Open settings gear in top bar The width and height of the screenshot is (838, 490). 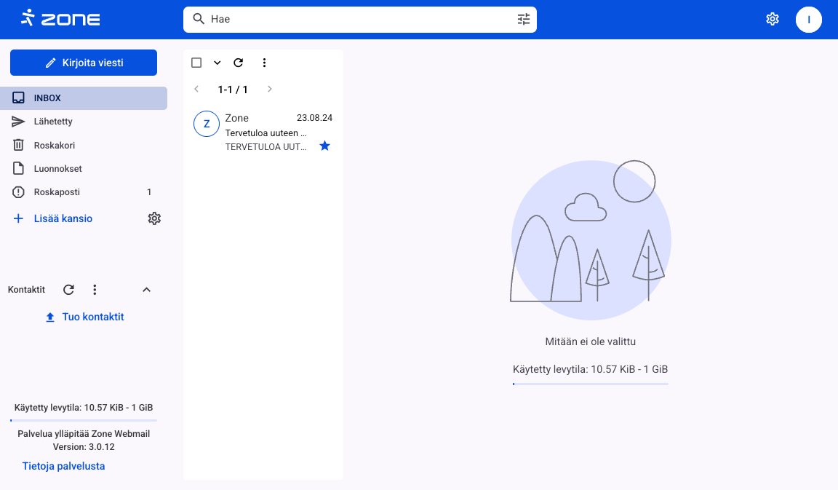tap(773, 20)
